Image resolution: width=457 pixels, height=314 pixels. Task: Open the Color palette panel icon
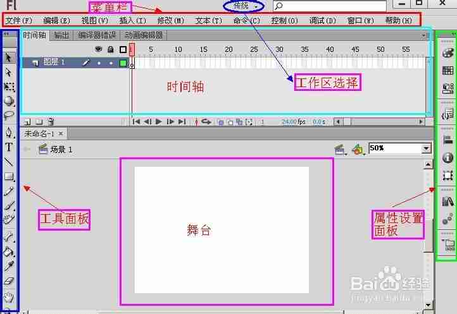[x=448, y=53]
